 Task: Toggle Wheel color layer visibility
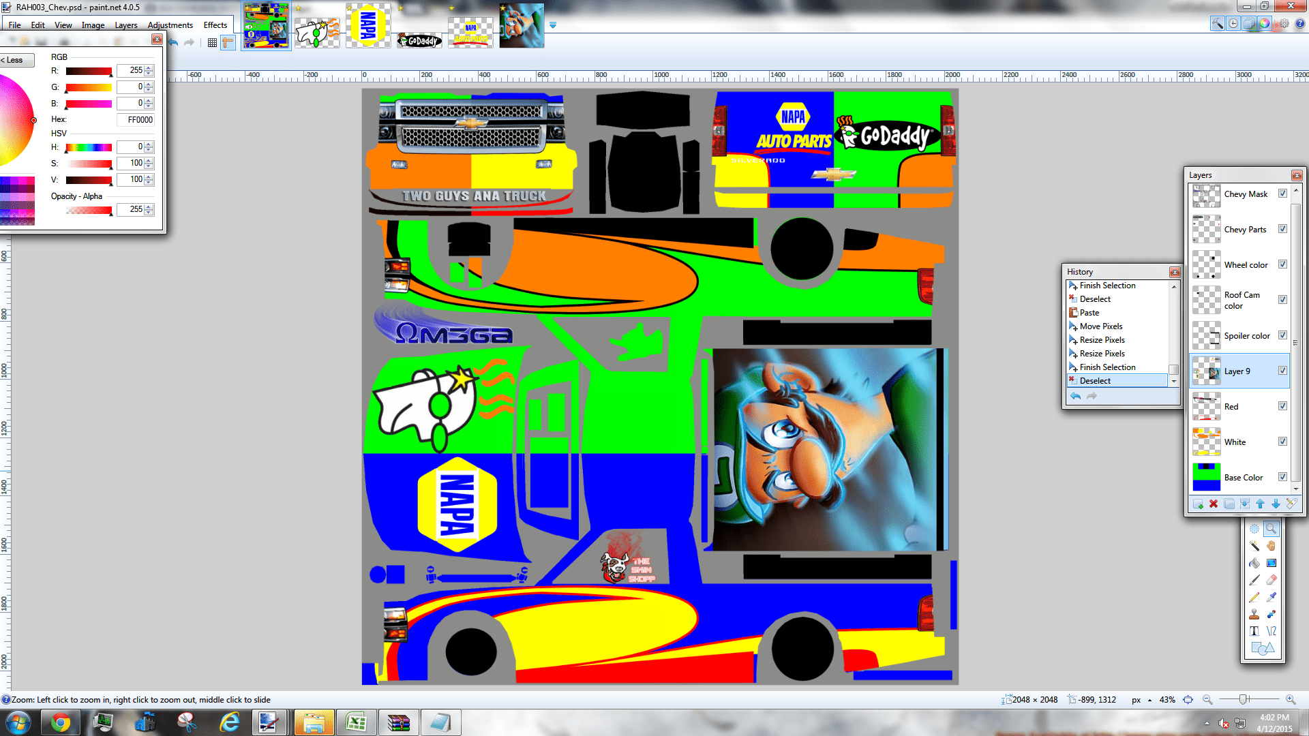(1282, 264)
